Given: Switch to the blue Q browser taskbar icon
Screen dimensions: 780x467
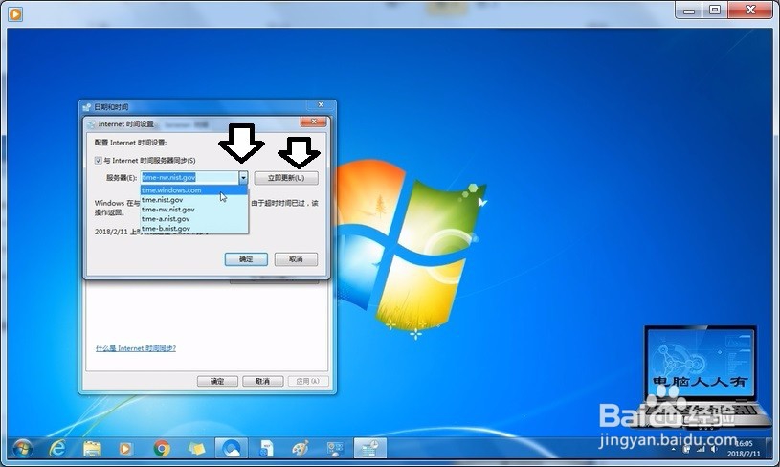Looking at the screenshot, I should (x=232, y=449).
